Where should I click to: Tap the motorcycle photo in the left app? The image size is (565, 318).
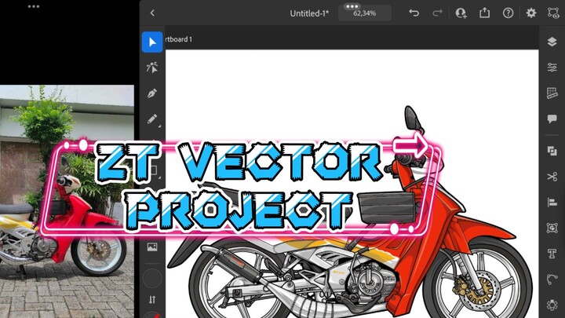pos(67,201)
